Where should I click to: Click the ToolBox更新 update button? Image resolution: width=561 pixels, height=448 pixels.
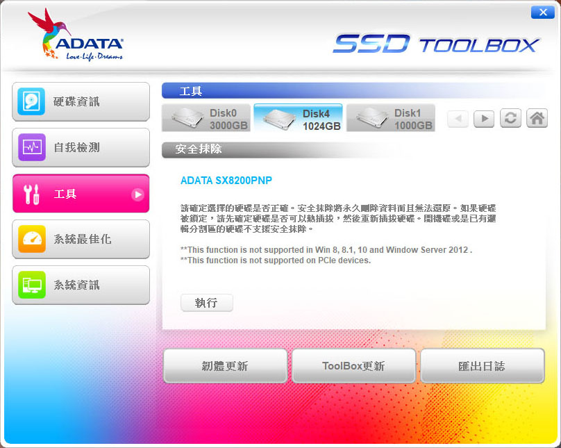point(353,366)
